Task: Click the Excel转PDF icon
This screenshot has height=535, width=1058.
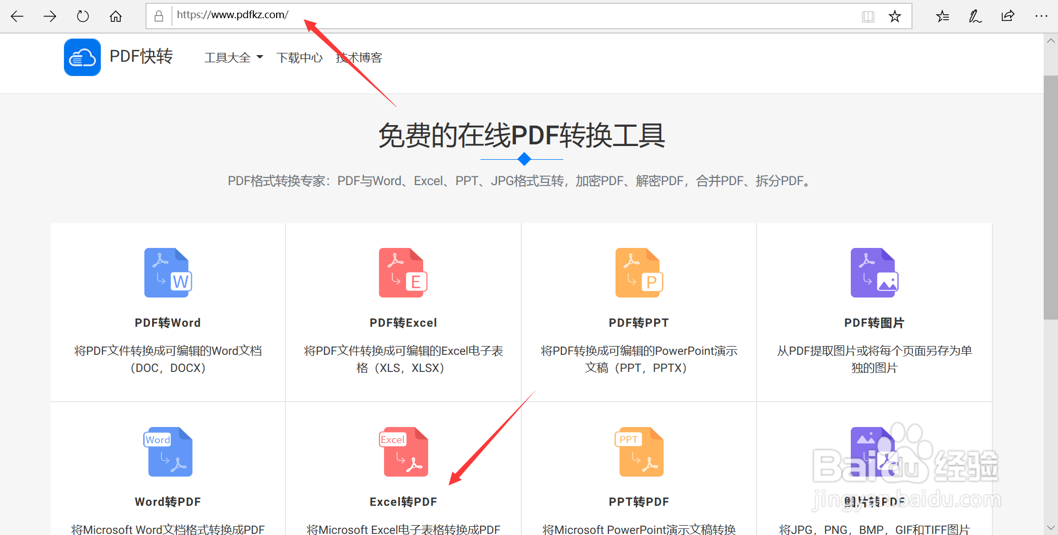Action: click(x=404, y=452)
